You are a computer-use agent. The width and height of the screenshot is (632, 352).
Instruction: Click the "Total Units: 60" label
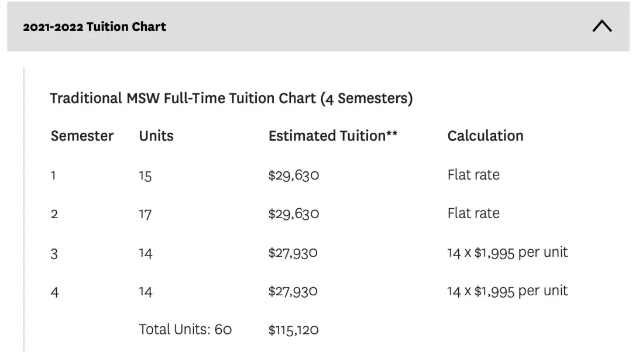click(185, 330)
